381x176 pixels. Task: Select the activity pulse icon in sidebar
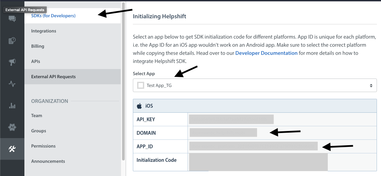tap(12, 84)
